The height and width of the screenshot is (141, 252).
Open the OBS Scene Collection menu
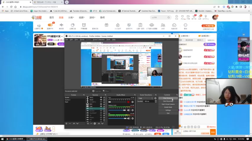click(x=99, y=39)
